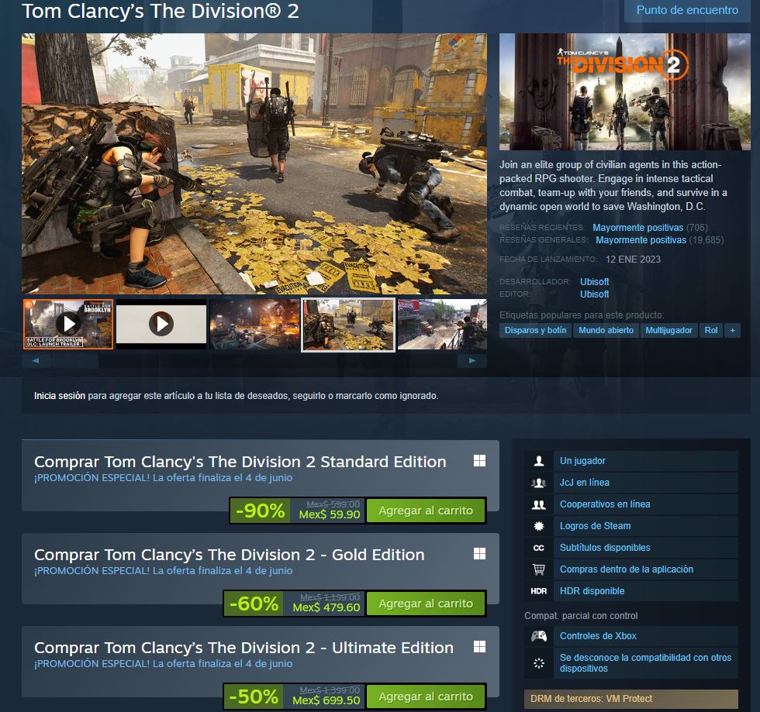This screenshot has width=760, height=712.
Task: Click the Mex$ 699.50 discounted price
Action: click(326, 700)
